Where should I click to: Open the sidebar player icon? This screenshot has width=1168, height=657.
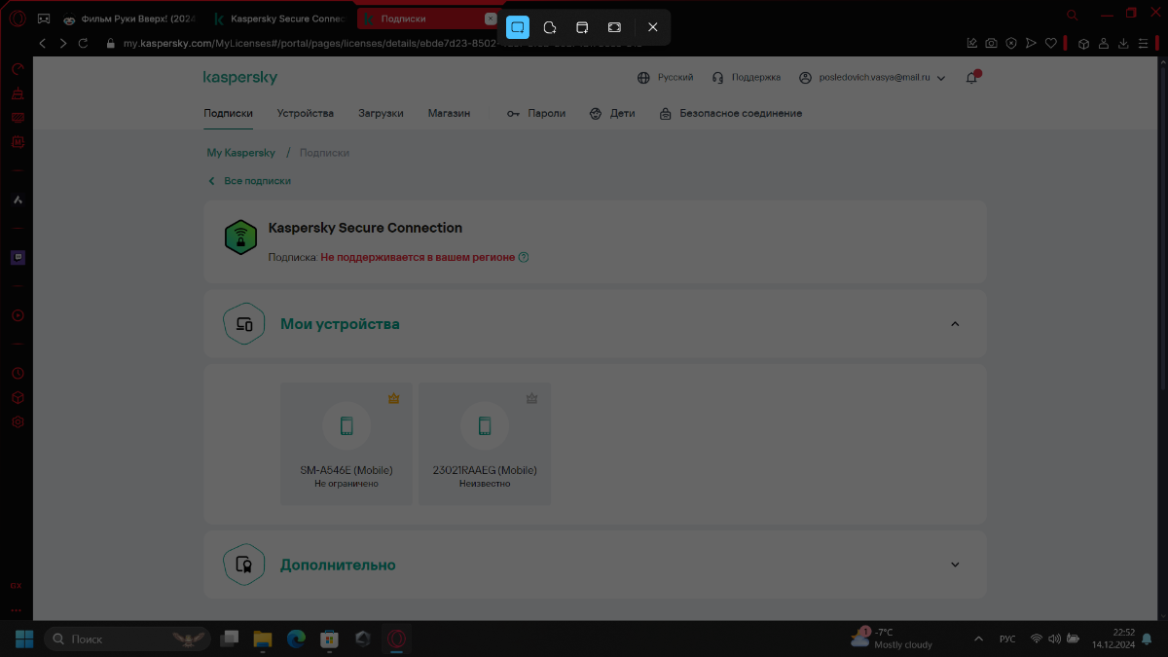tap(18, 315)
